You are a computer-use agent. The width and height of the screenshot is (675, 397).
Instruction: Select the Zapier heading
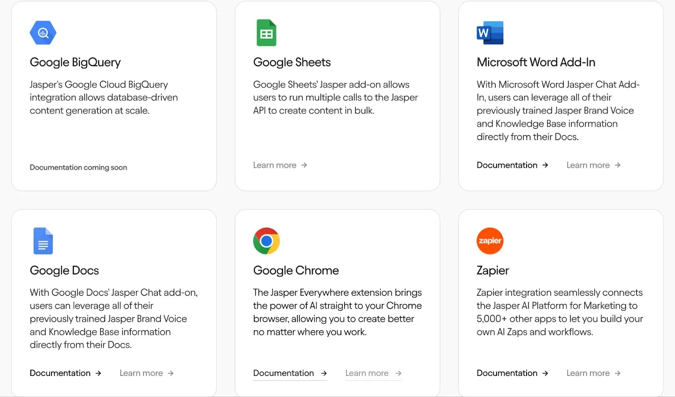click(x=493, y=270)
